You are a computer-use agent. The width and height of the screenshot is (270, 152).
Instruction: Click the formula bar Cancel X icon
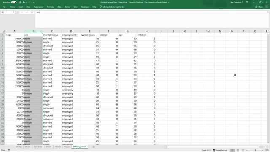[22, 12]
